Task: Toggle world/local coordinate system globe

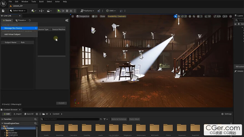Action: coord(190,16)
